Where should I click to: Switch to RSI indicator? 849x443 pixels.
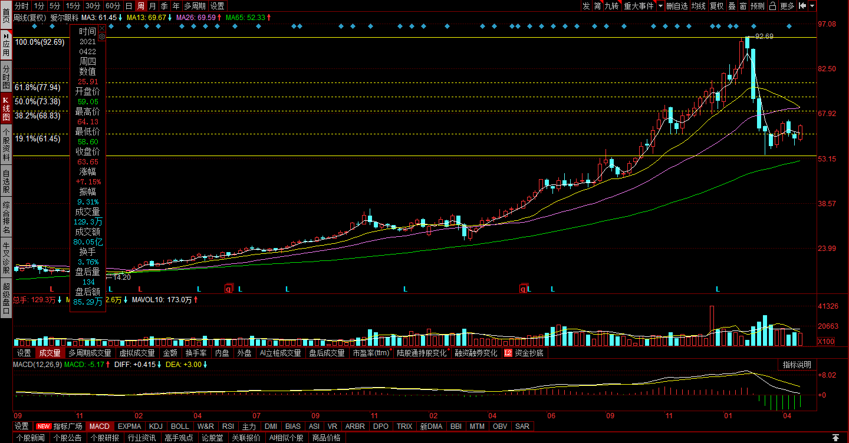(x=228, y=426)
